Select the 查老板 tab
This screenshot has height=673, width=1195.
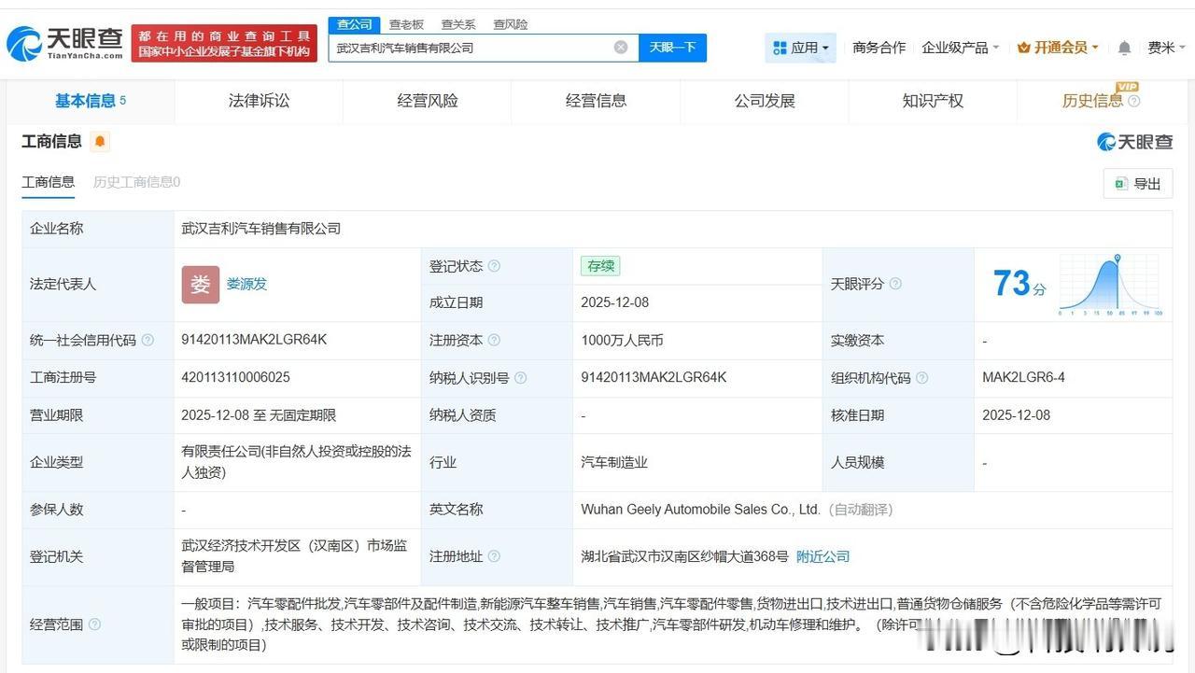[406, 24]
